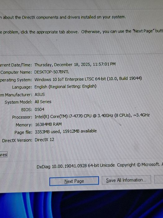
Task: Click the BIOS label
Action: point(27,110)
